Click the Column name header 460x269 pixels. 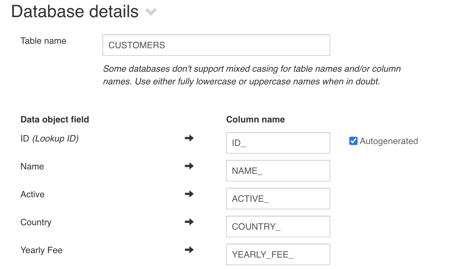(x=255, y=120)
